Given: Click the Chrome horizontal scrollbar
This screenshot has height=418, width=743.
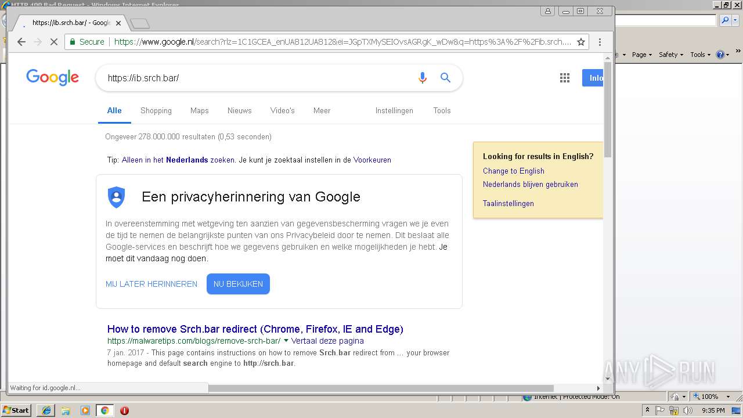Looking at the screenshot, I should [381, 388].
